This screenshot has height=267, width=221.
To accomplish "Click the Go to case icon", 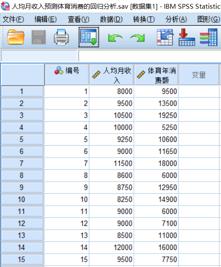I will click(165, 37).
